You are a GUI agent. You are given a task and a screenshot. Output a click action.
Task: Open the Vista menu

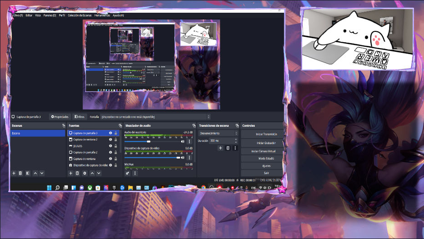click(38, 15)
